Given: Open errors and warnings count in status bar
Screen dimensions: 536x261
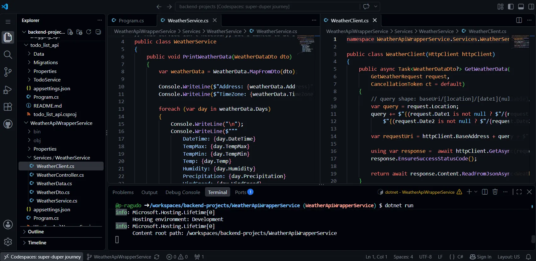Looking at the screenshot, I should click(x=177, y=257).
